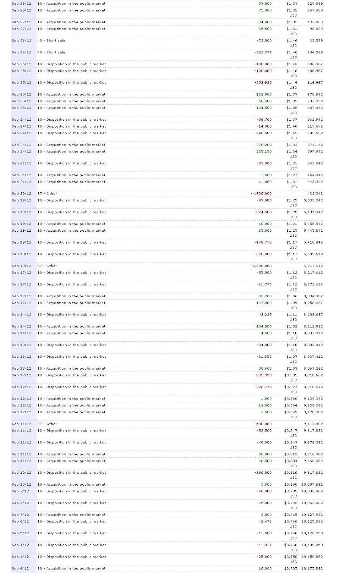Select the -4,600,000 Other transaction amount

click(x=261, y=194)
